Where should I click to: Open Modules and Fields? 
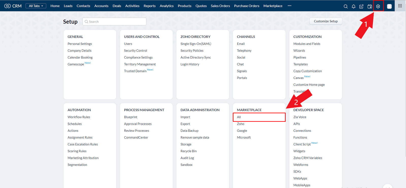point(307,44)
